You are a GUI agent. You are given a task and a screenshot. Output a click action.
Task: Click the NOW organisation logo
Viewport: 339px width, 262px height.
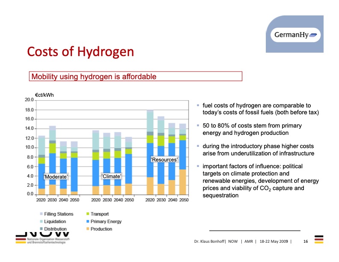coord(43,238)
